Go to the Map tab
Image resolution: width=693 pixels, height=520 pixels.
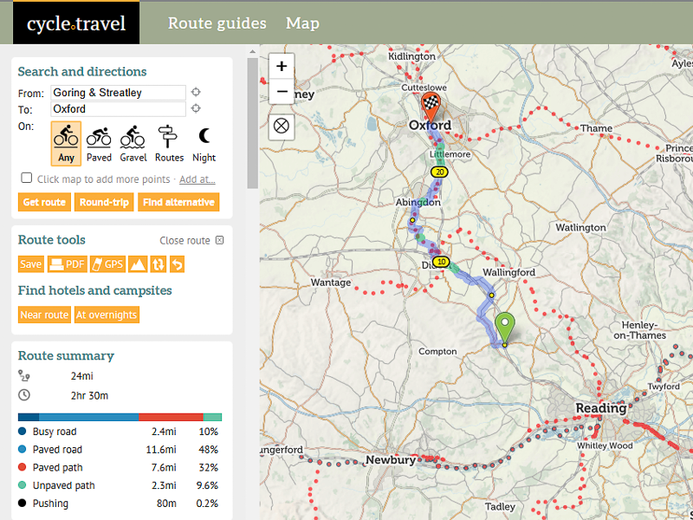point(302,23)
